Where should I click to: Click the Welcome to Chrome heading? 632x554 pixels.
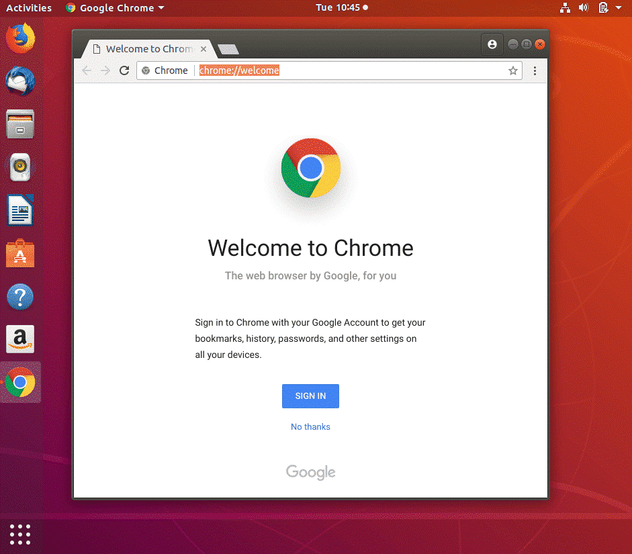pyautogui.click(x=310, y=248)
